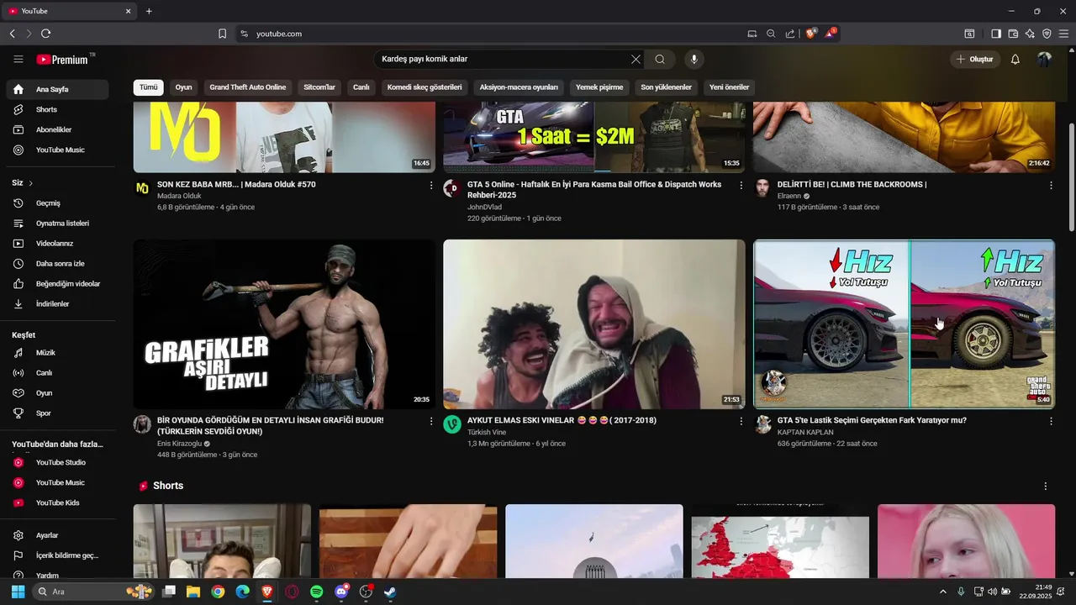This screenshot has height=605, width=1076.
Task: Filter by Aksiyon-macera oyunları chip
Action: coord(519,87)
